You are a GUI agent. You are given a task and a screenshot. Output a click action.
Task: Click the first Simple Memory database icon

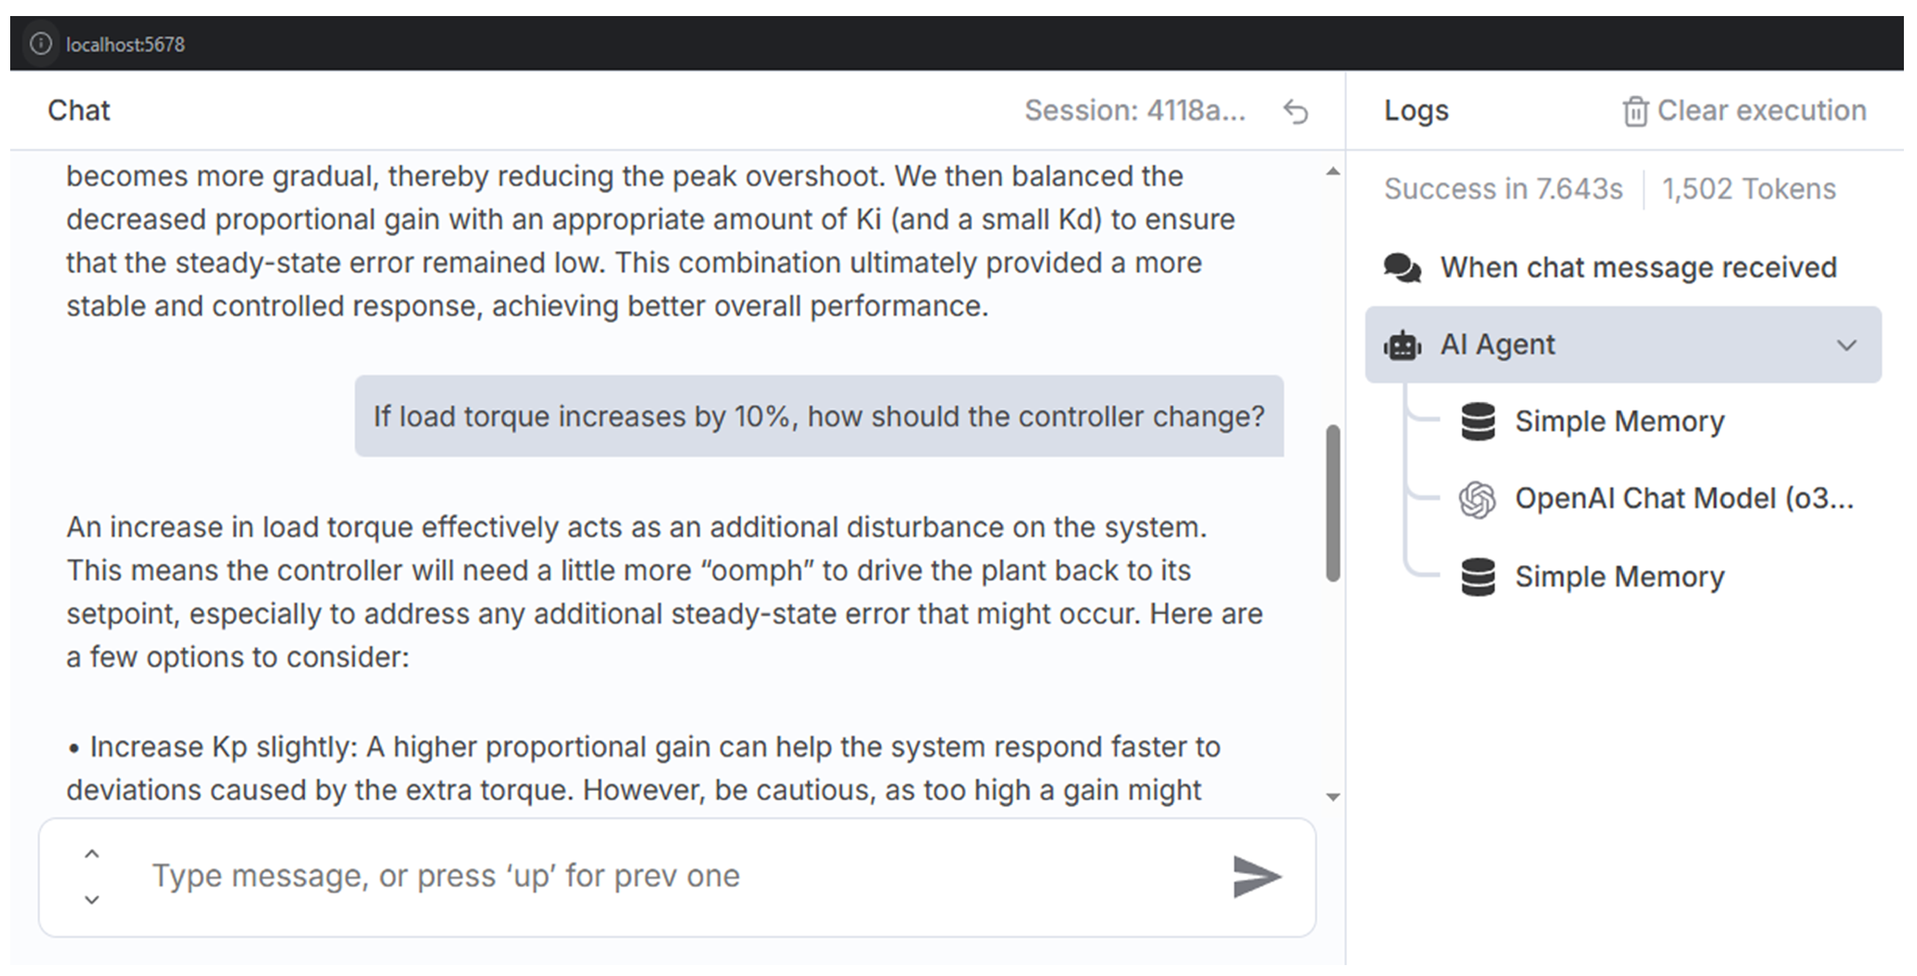(x=1478, y=422)
